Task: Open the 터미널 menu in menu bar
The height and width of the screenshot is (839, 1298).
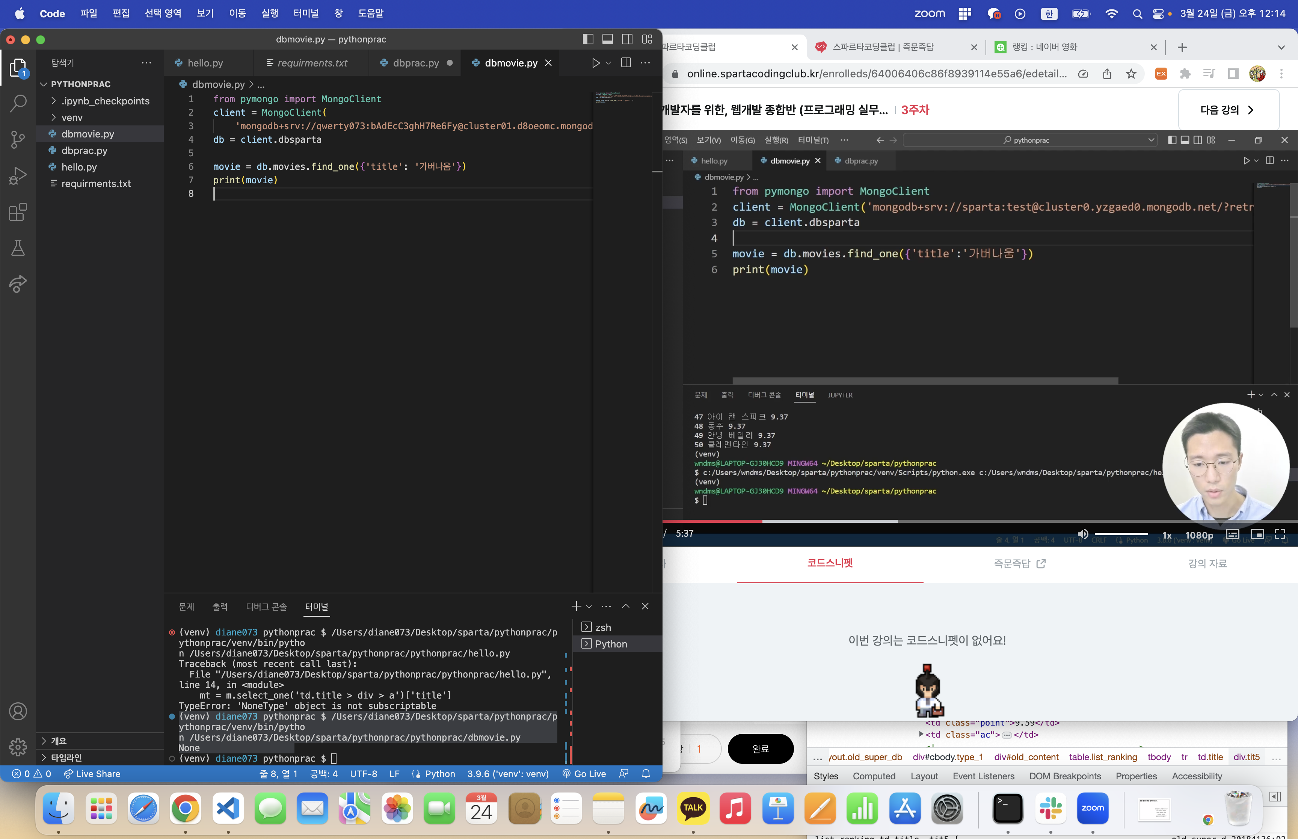Action: pyautogui.click(x=306, y=14)
